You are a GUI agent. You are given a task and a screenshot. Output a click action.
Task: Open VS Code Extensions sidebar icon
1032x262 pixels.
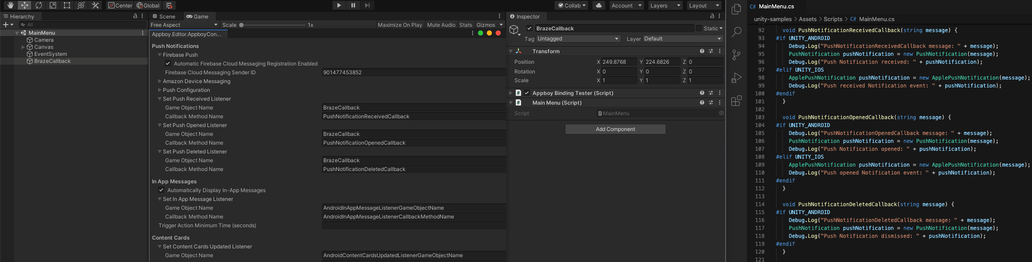click(736, 101)
